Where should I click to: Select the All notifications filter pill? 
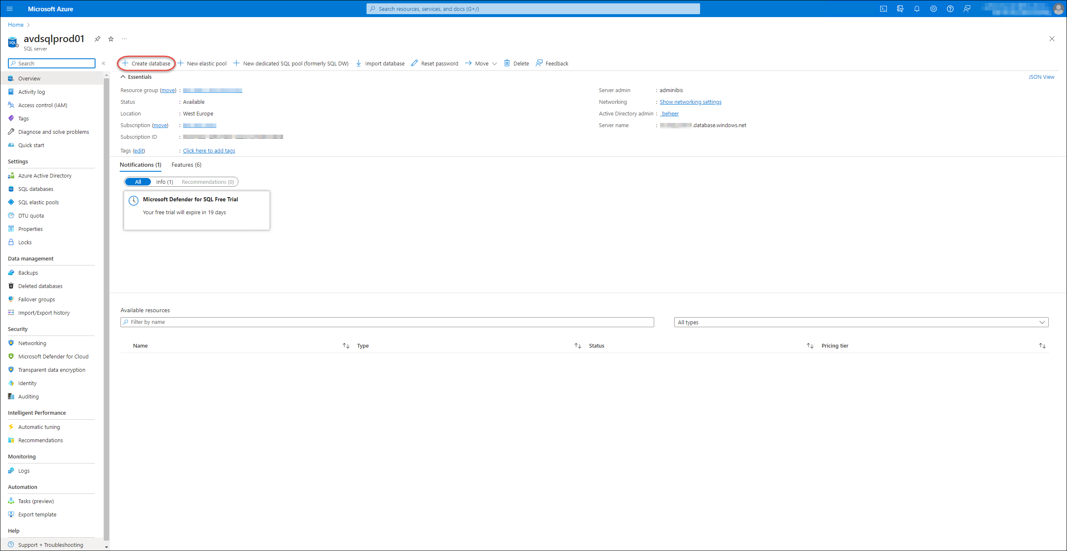pyautogui.click(x=138, y=182)
